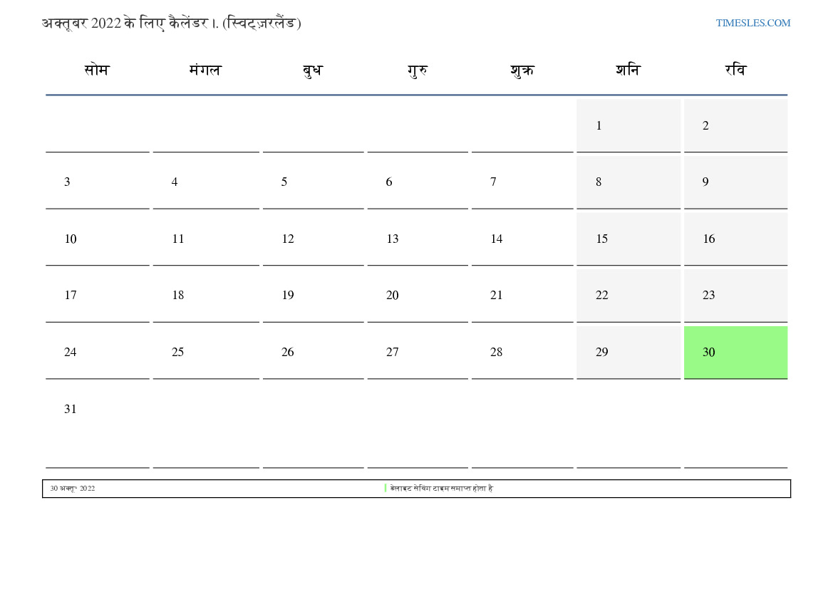Click the गुरु weekday header
Viewport: 833px width, 589px height.
418,71
